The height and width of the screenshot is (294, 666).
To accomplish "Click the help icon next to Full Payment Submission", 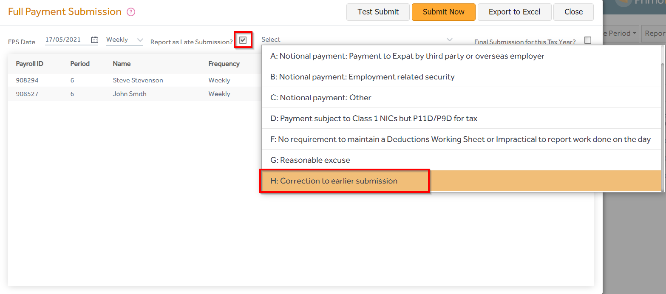I will coord(130,11).
